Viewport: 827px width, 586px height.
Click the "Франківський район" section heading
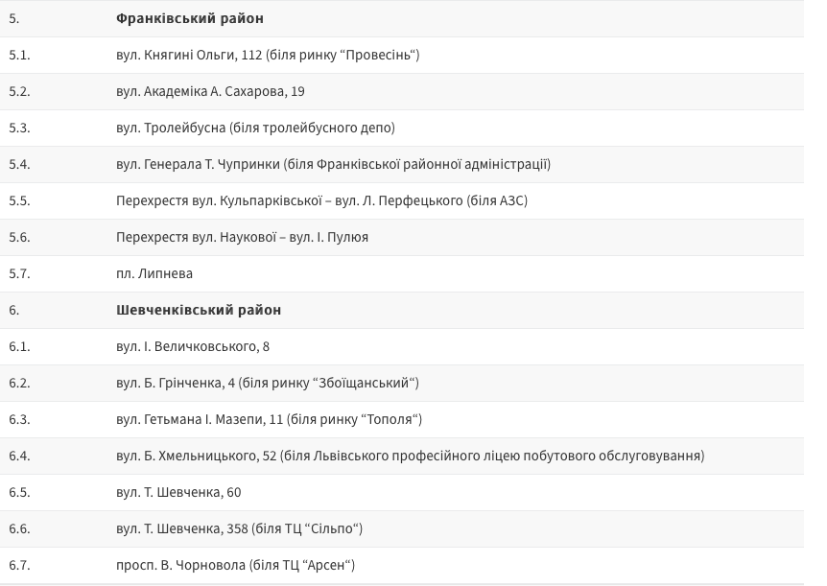click(x=189, y=18)
